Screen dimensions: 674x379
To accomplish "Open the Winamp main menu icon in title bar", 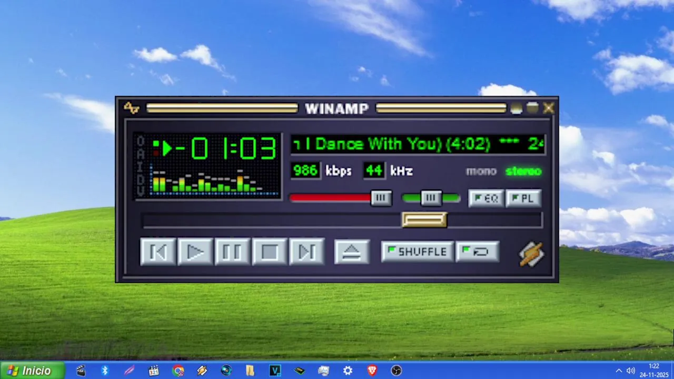I will point(131,108).
